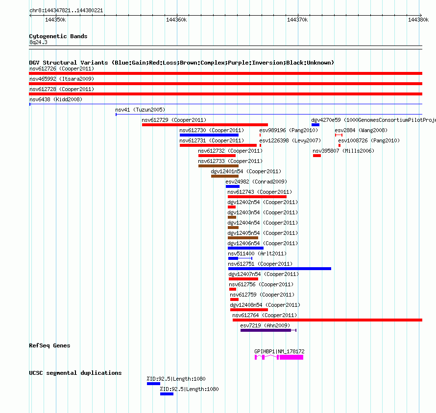Click the red bar under nsv612729
Viewport: 436px width, 413px height.
(x=205, y=125)
